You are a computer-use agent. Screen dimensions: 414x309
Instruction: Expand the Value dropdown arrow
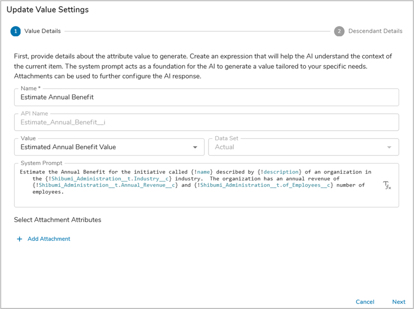(195, 147)
